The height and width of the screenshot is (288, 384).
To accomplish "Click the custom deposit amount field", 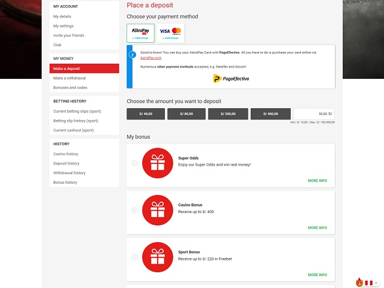I will tap(313, 114).
